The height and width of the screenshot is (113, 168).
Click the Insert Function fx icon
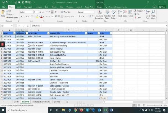click(x=28, y=26)
